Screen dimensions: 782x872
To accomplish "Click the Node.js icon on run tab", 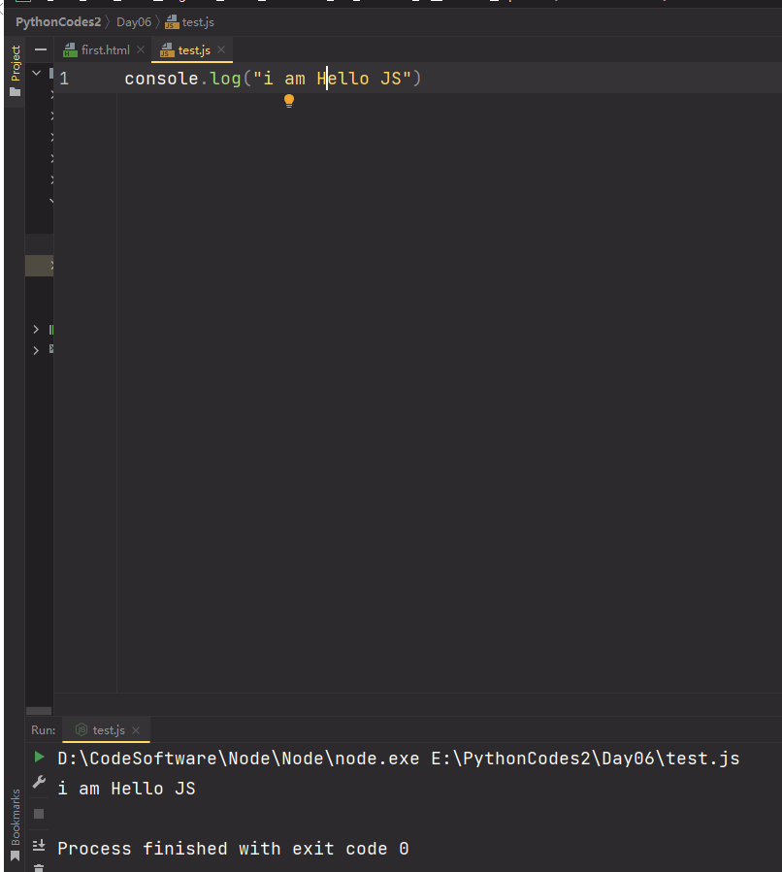I will click(x=82, y=729).
